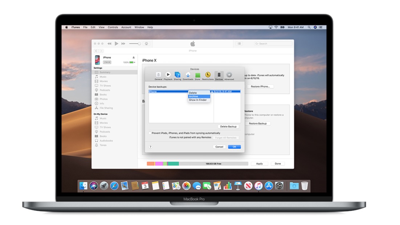Viewport: 400px width, 225px height.
Task: Open the View menu
Action: pos(102,27)
